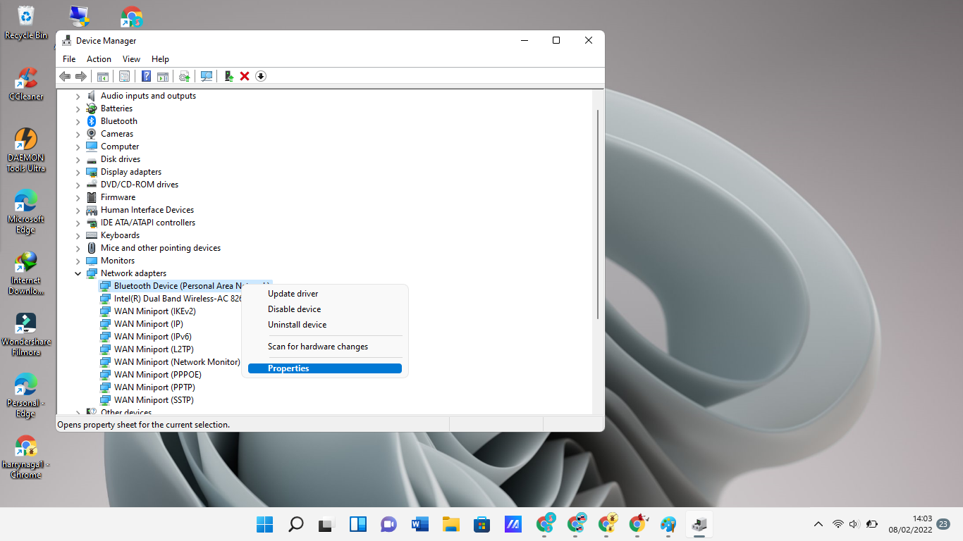
Task: Choose Disable device from context menu
Action: (x=325, y=309)
